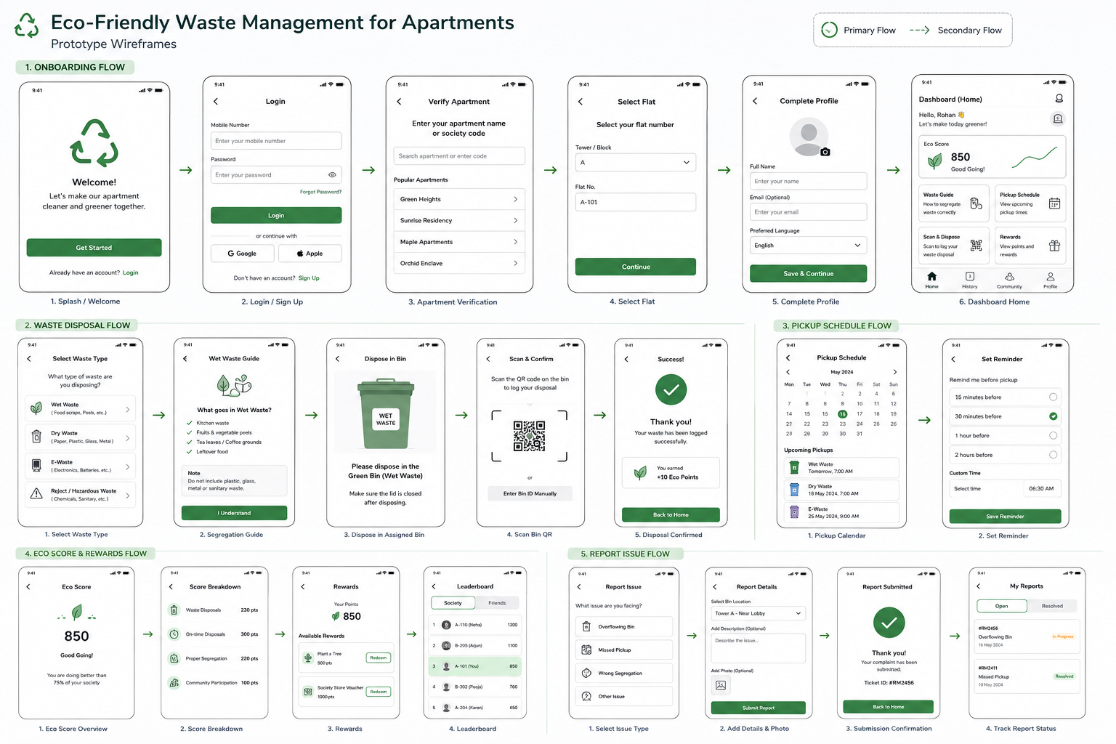Viewport: 1116px width, 744px height.
Task: Select 30 minutes before reminder option
Action: tap(1006, 416)
